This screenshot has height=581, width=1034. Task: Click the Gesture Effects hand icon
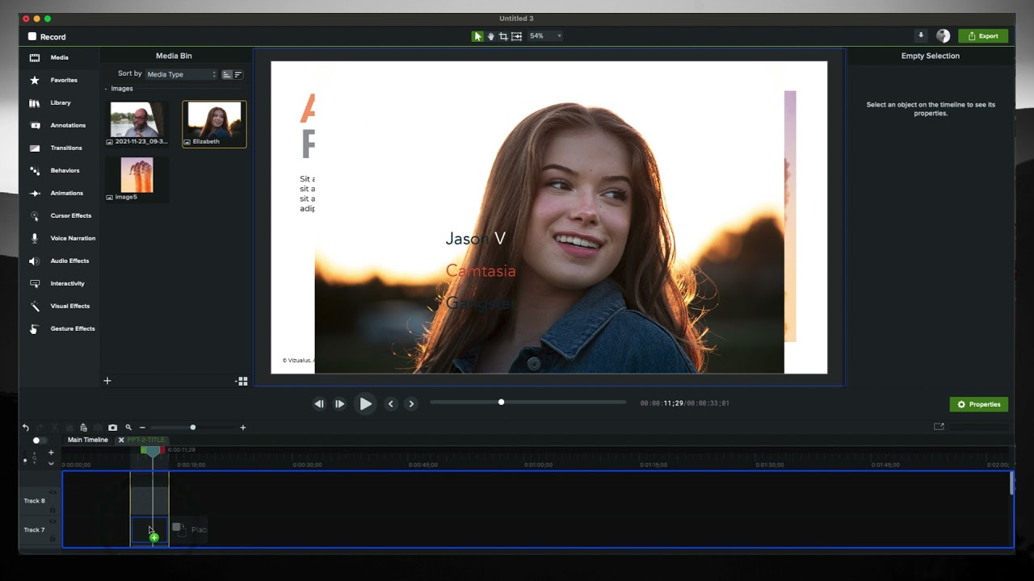(35, 328)
